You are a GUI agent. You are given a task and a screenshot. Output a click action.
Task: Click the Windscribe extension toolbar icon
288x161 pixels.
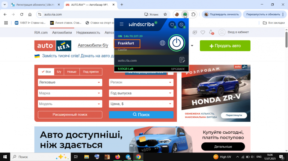tap(185, 15)
